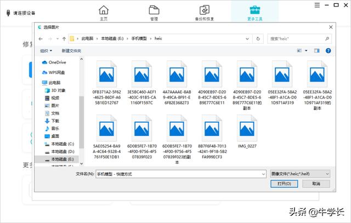Open the help question mark icon

(x=328, y=51)
